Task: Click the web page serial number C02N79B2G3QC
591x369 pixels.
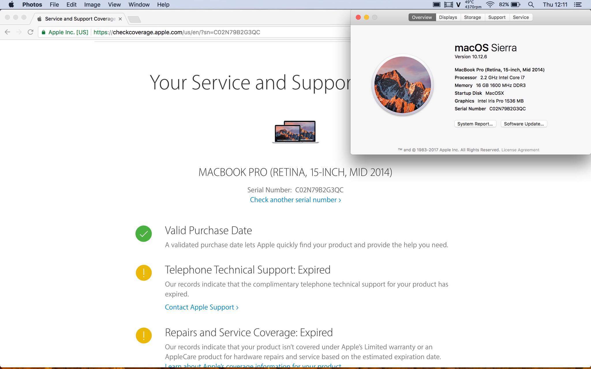Action: pos(319,190)
